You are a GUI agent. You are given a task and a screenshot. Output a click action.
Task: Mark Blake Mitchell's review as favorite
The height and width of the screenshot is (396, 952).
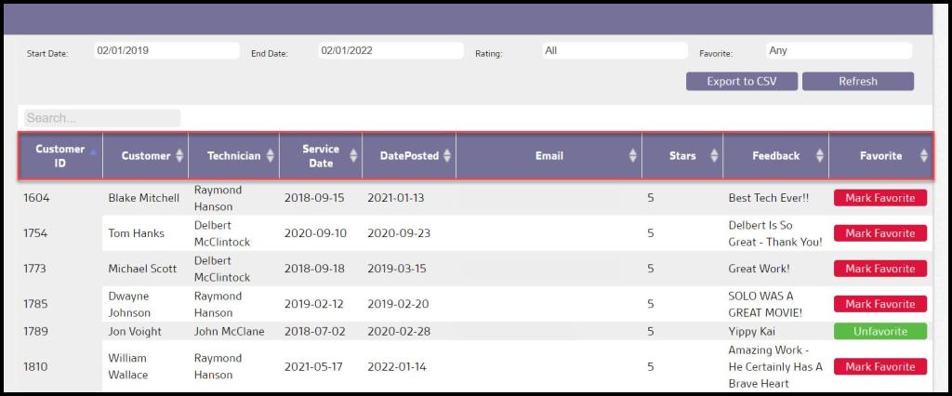[879, 198]
